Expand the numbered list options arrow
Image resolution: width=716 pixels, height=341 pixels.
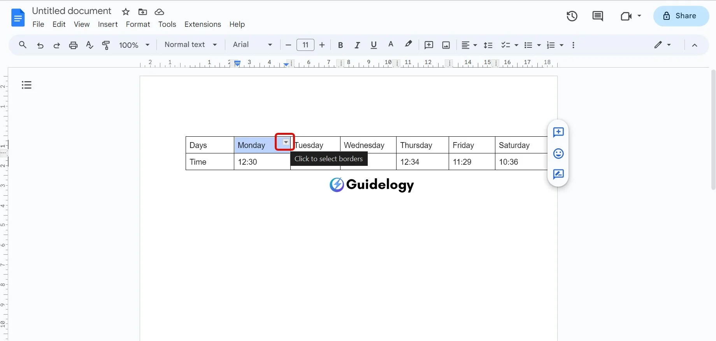(x=562, y=45)
